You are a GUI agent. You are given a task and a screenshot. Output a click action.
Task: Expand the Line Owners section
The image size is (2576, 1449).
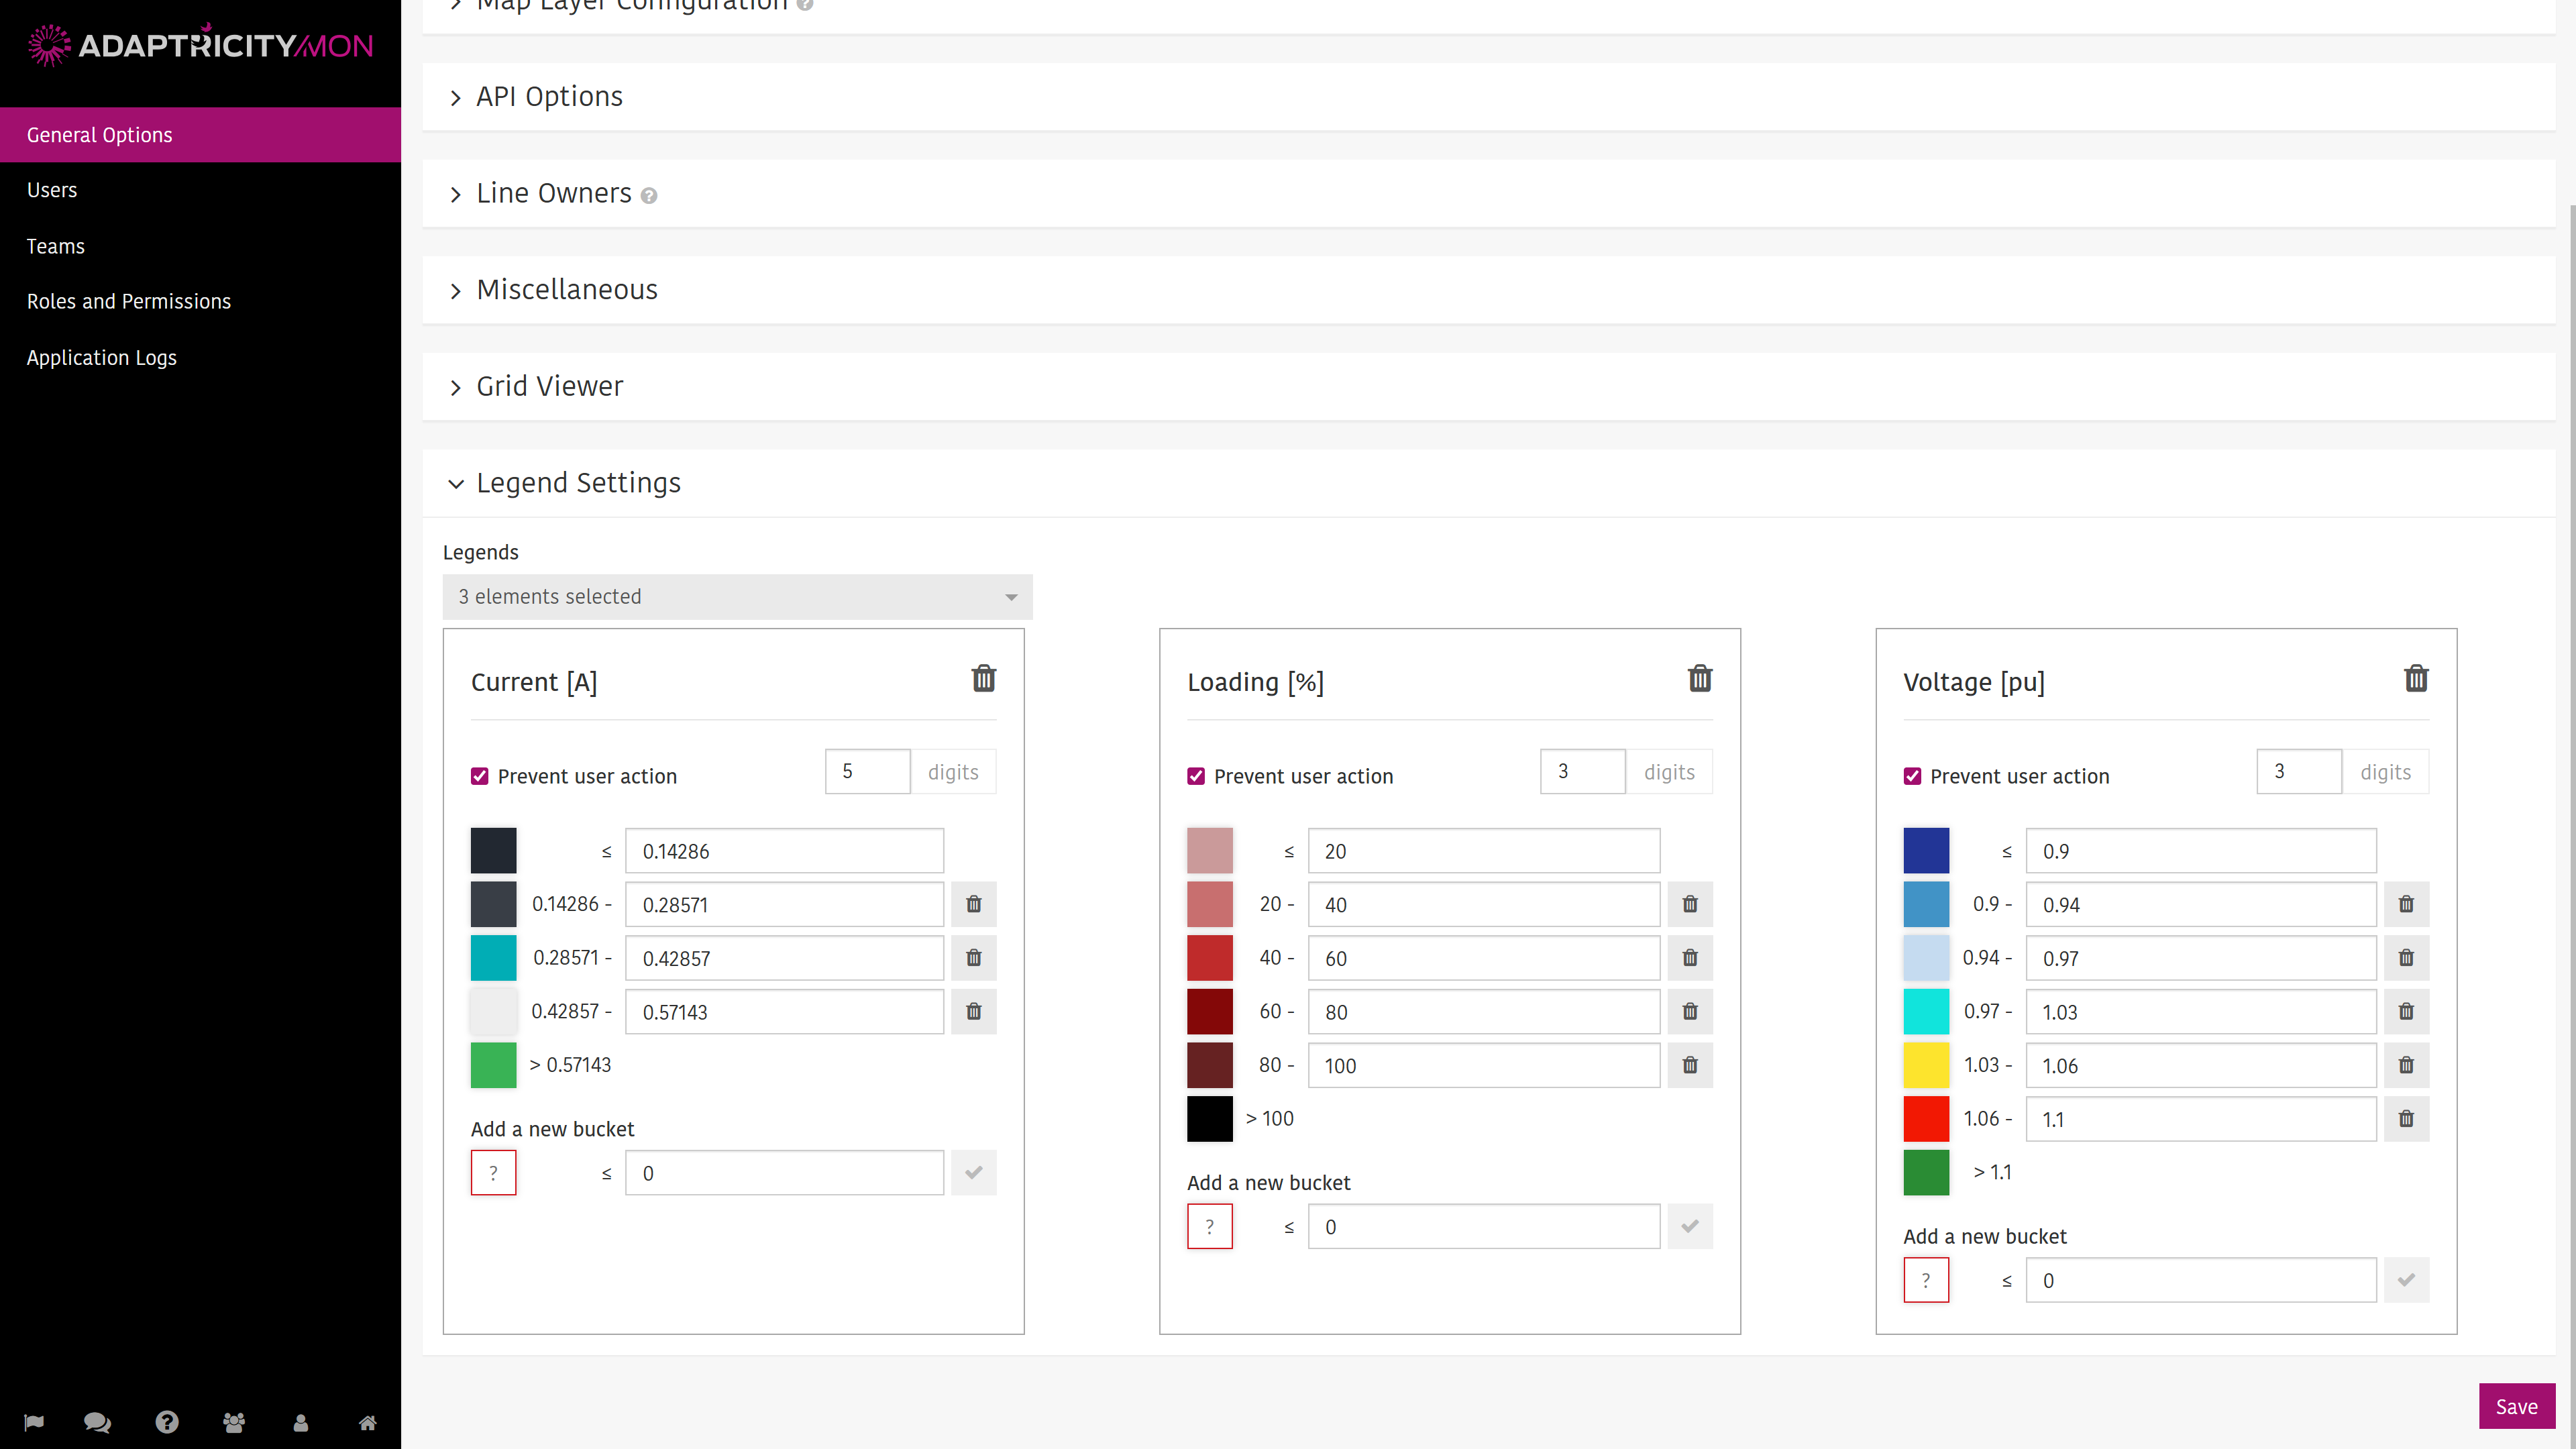[x=1488, y=193]
